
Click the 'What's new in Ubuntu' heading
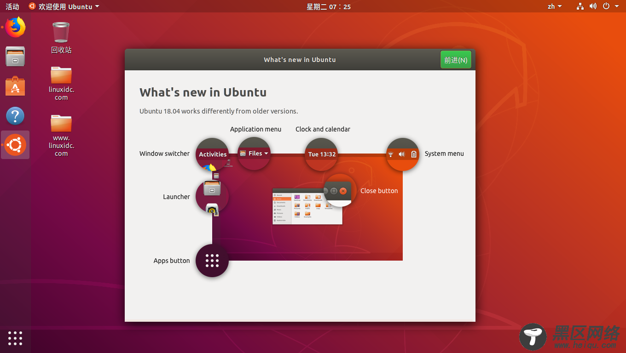pyautogui.click(x=203, y=92)
